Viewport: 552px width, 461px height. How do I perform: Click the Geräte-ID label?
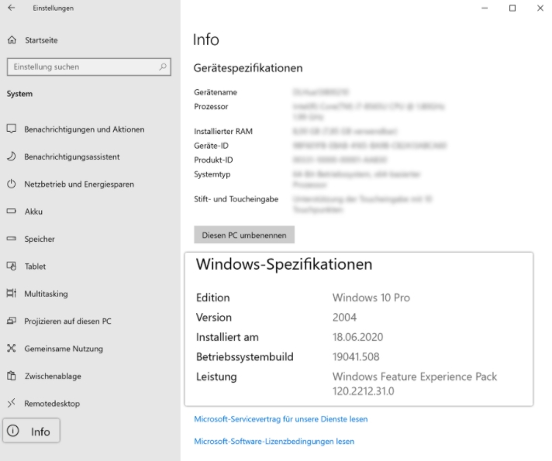tap(211, 146)
